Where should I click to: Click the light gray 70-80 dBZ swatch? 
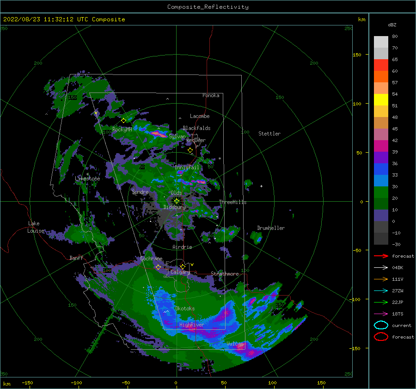pyautogui.click(x=381, y=42)
